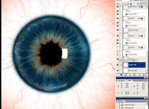Viewport: 149px width, 109px height.
Task: Click the lock position cross-arrows icon
Action: point(128,4)
